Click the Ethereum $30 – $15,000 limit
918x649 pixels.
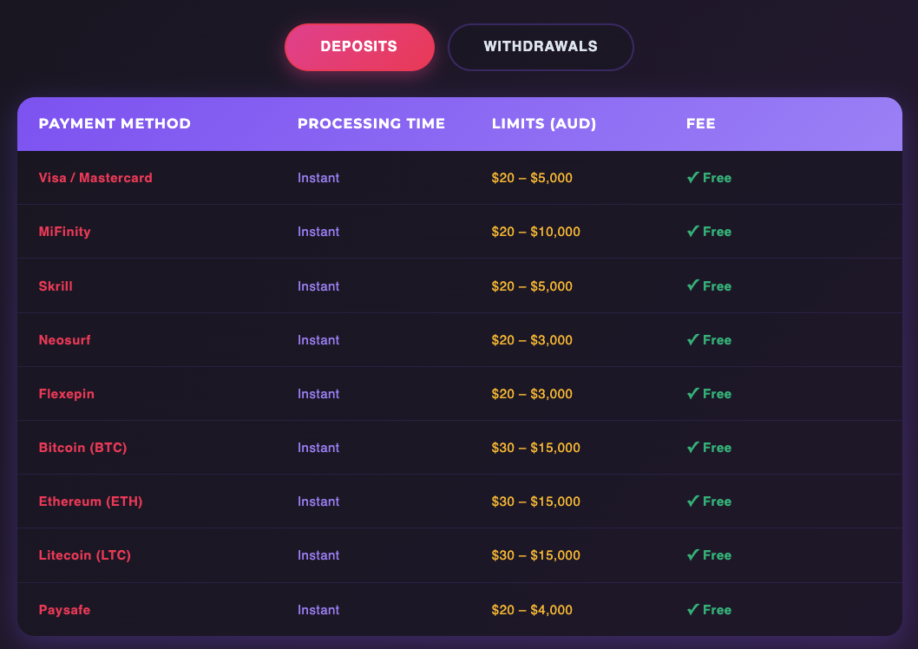536,501
